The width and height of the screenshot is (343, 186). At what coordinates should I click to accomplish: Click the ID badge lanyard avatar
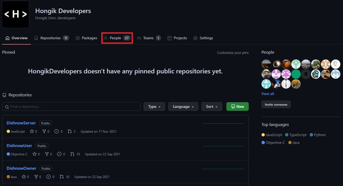[286, 84]
